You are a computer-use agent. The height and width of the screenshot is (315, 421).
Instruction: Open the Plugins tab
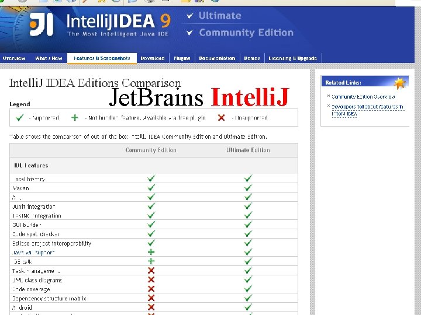click(x=182, y=58)
